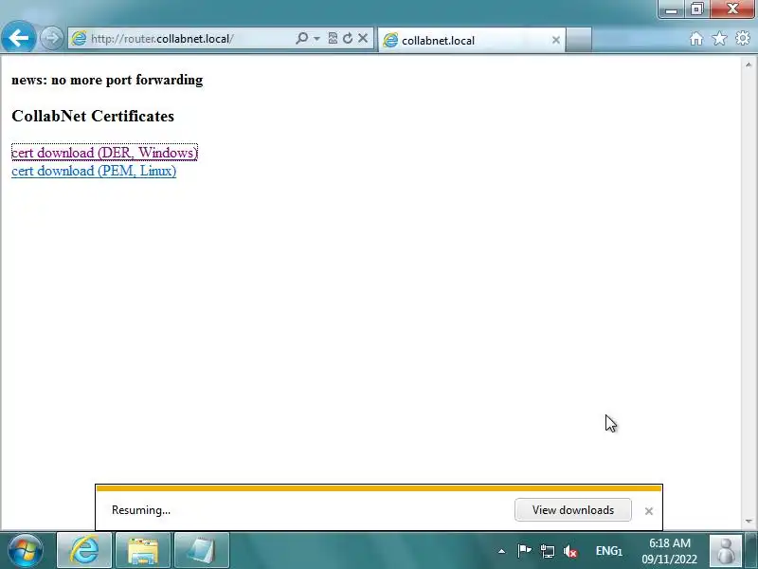Stop loading with the address bar X
Viewport: 758px width, 569px height.
pyautogui.click(x=363, y=38)
